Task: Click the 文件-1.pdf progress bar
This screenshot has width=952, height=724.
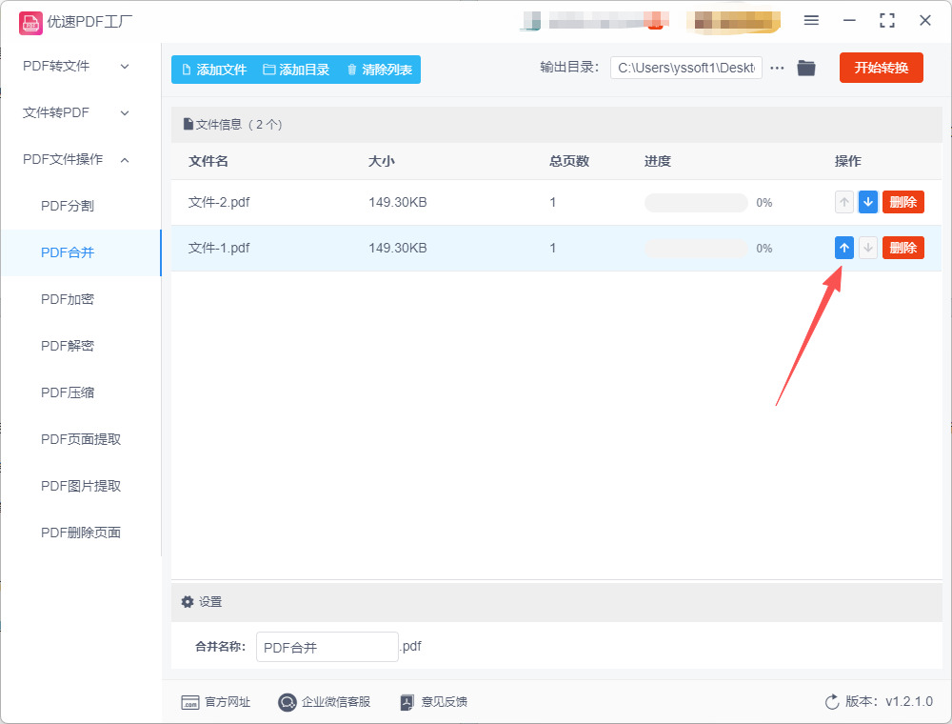Action: pos(696,249)
